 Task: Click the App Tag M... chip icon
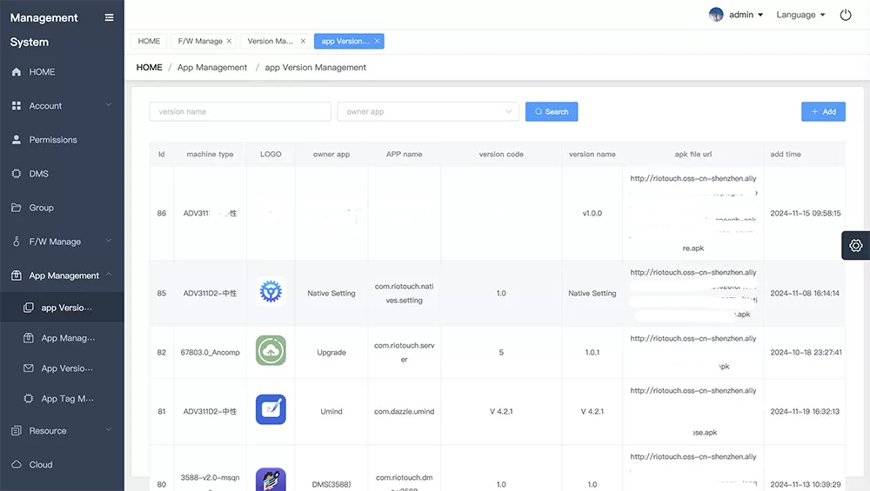click(29, 399)
